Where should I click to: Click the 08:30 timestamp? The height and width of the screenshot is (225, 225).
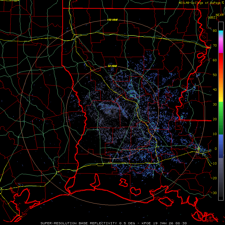point(181,223)
